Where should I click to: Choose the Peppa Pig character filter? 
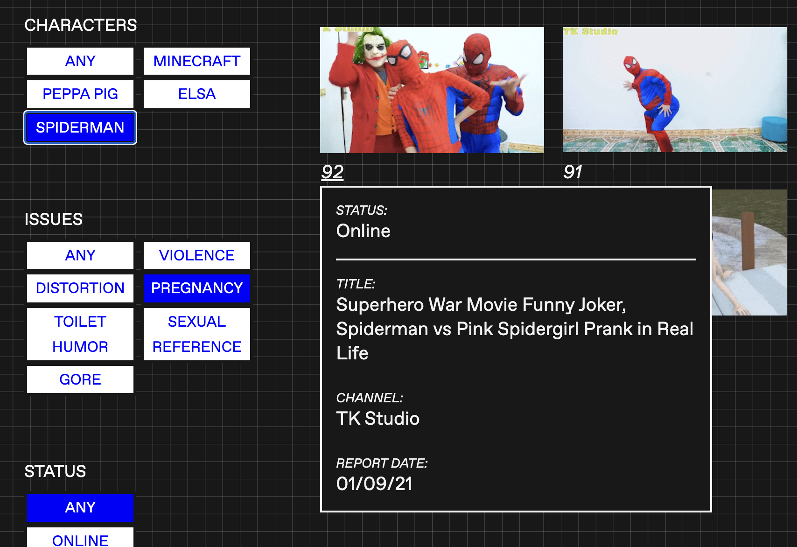pos(80,94)
